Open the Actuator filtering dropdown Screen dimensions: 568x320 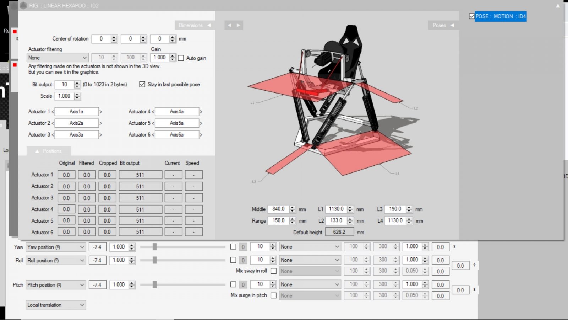click(x=58, y=58)
